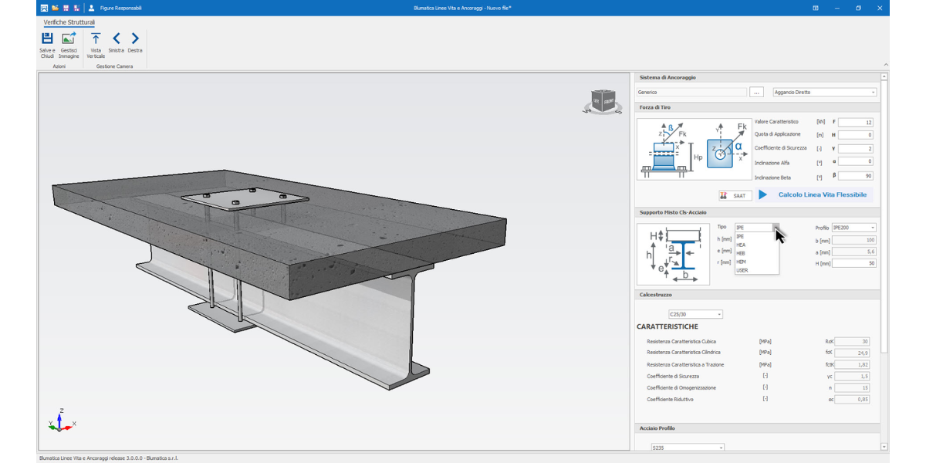Viewport: 926px width, 463px height.
Task: Rotate camera with Sinistra arrow
Action: 117,38
